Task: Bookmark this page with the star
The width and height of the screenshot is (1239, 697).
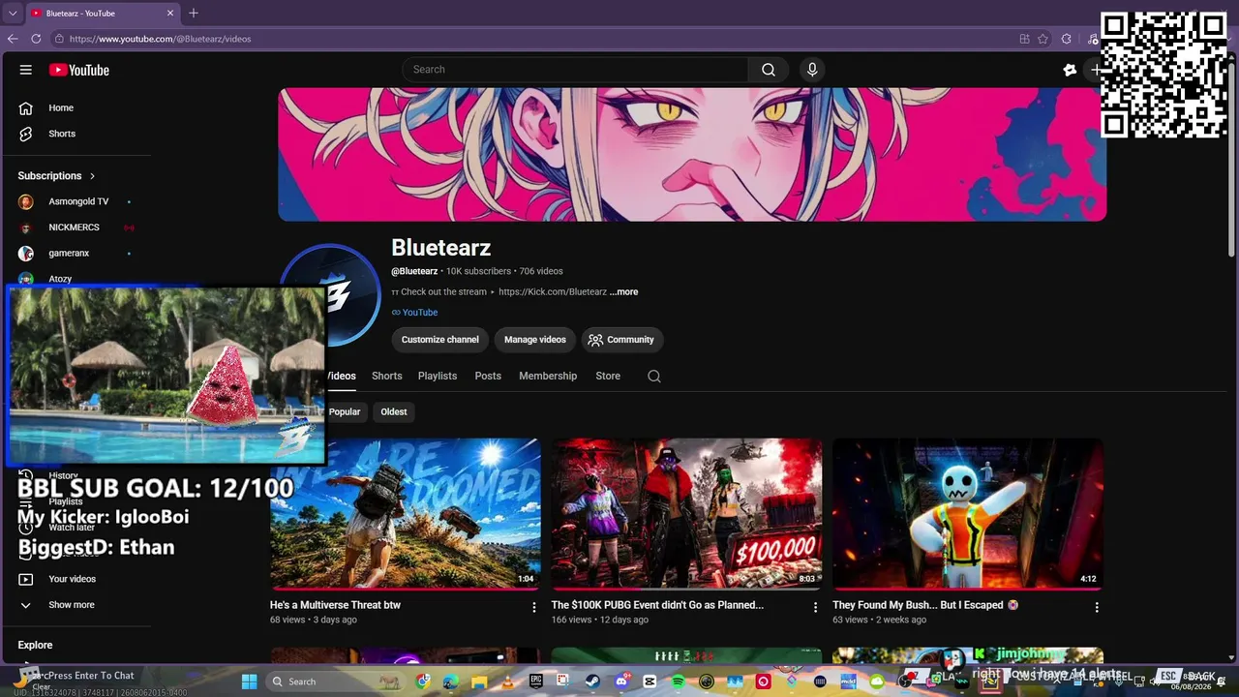Action: coord(1043,39)
